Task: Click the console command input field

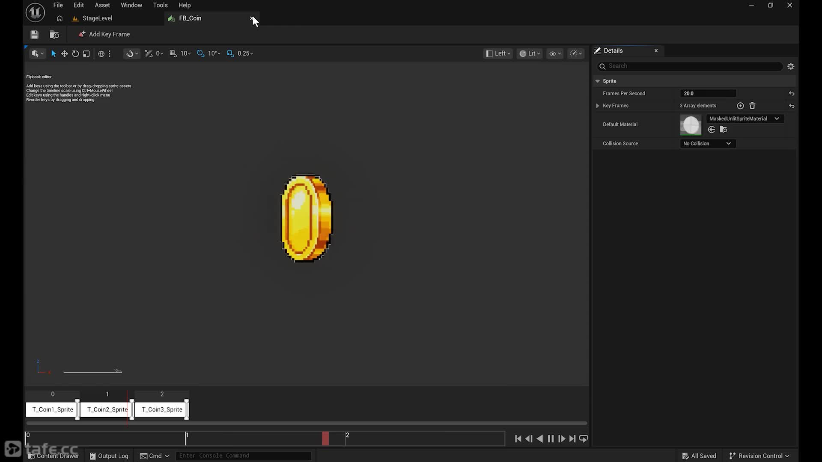Action: click(x=243, y=456)
